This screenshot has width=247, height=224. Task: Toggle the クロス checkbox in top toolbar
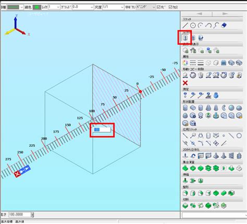[170, 7]
